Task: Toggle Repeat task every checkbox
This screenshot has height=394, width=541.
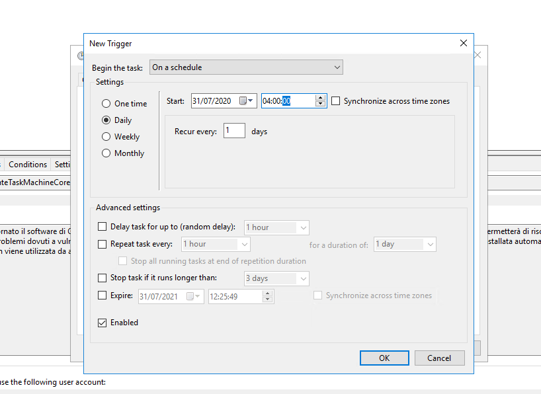Action: click(102, 244)
